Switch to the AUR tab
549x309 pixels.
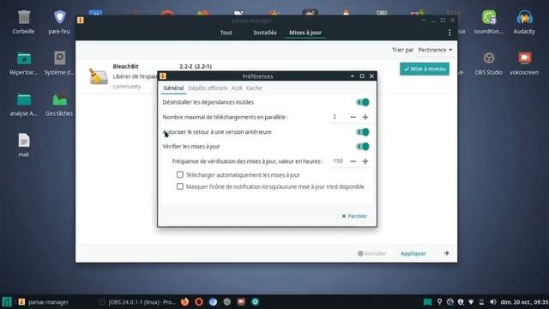click(237, 88)
